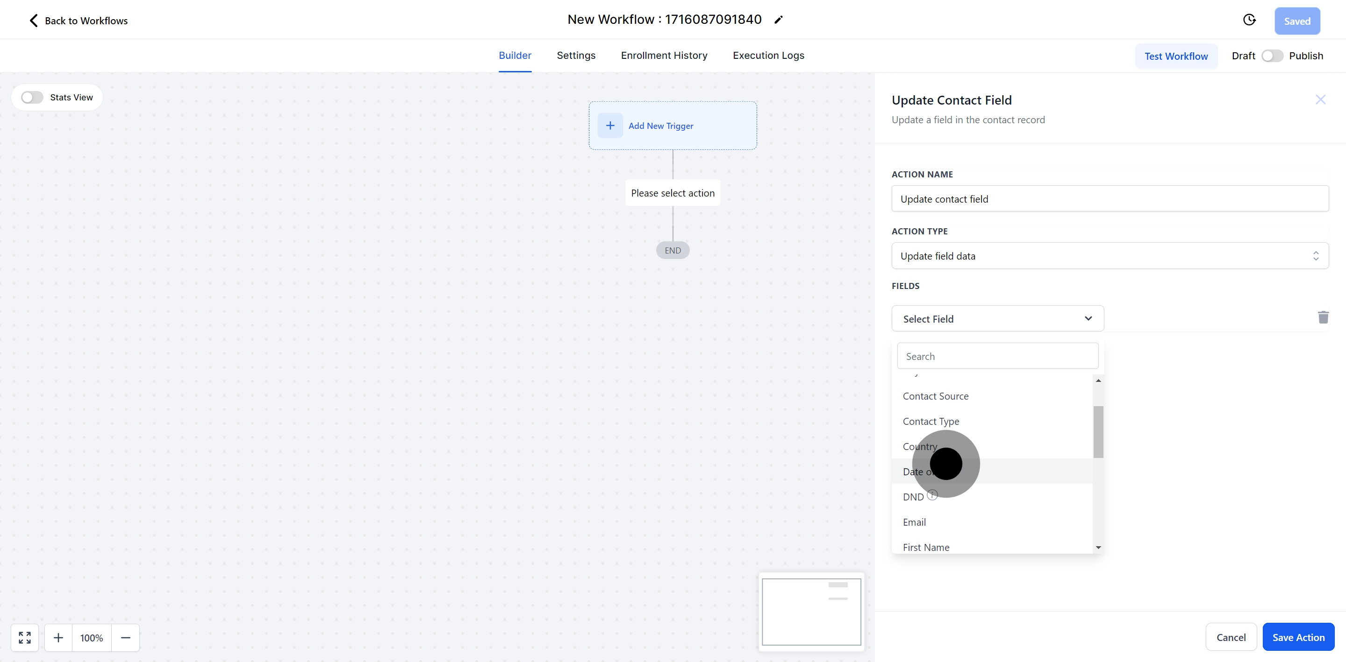The height and width of the screenshot is (662, 1346).
Task: Toggle the Stats View switch
Action: (x=32, y=98)
